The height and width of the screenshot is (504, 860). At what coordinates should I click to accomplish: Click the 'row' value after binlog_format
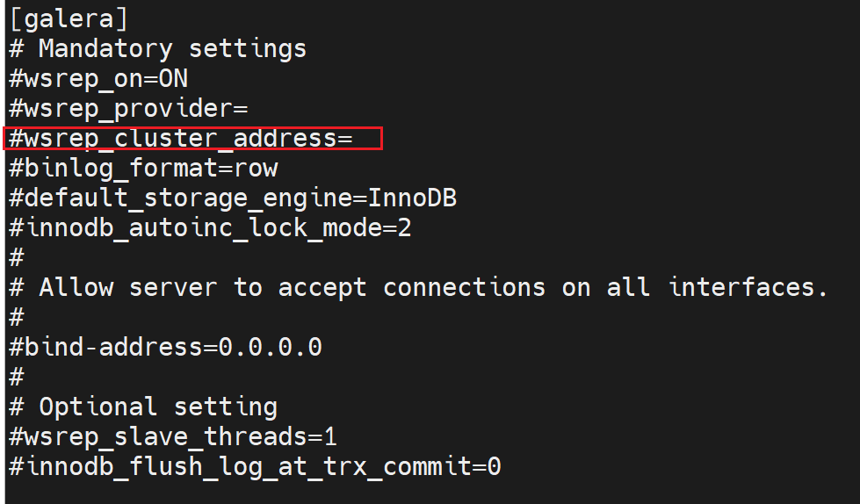[256, 168]
